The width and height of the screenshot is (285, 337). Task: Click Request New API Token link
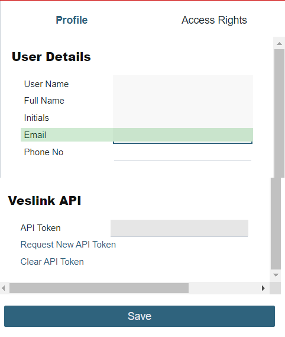coord(68,245)
